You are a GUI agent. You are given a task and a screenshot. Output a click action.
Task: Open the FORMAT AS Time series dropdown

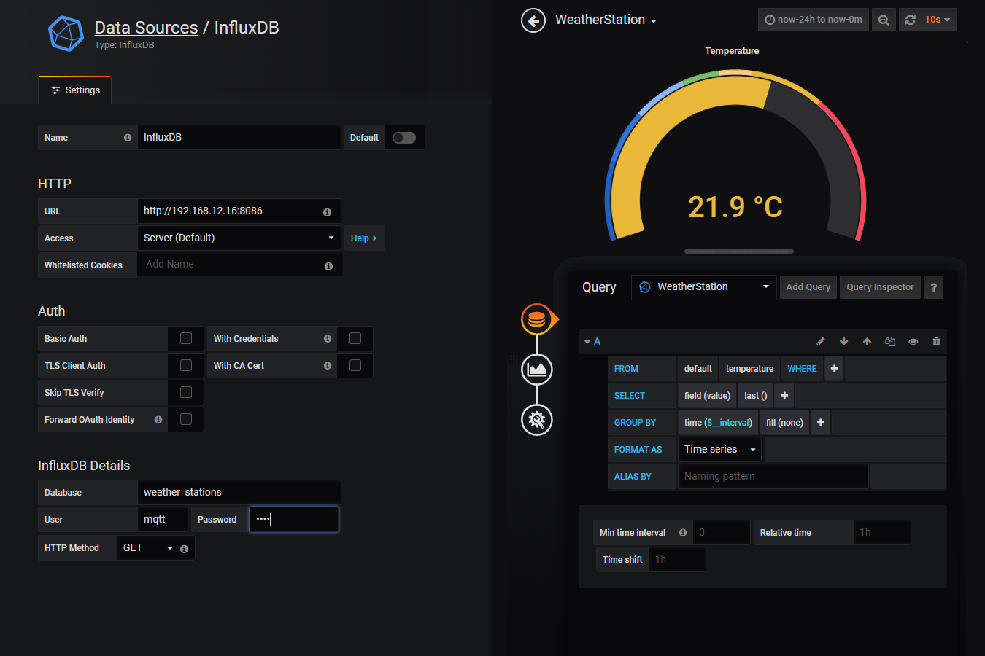tap(719, 450)
